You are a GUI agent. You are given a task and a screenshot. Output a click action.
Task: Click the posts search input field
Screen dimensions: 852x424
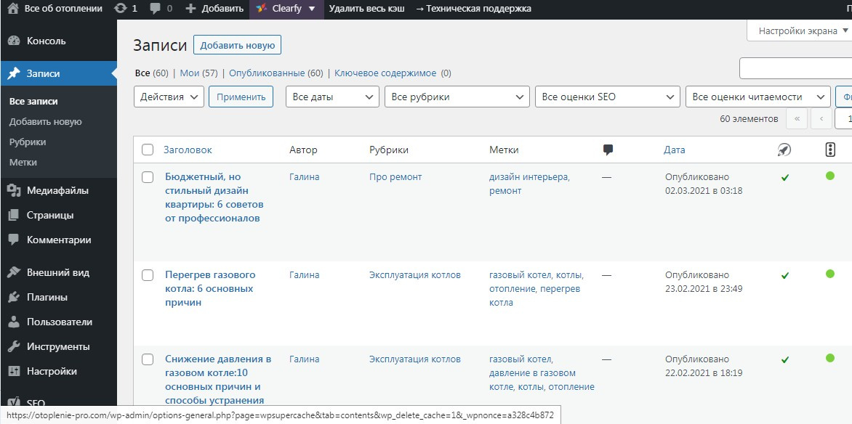pos(795,68)
